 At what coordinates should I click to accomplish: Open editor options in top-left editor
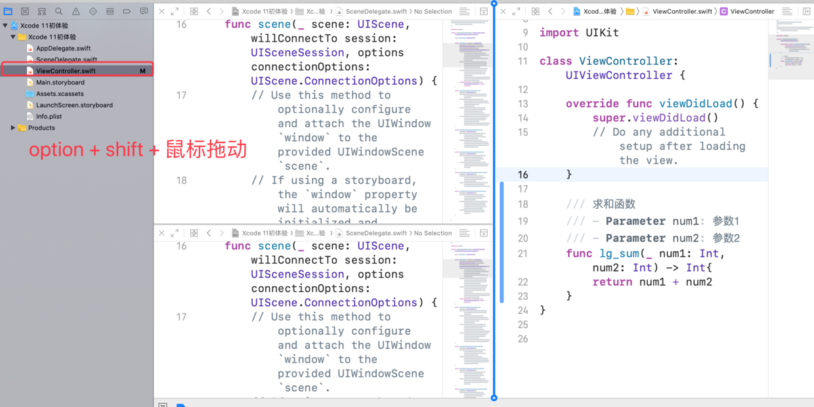[x=465, y=11]
